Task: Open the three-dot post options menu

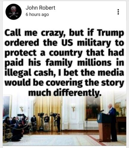Action: (118, 12)
